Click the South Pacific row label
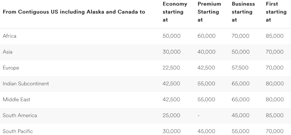Viewport: 291px width, 135px height. click(x=18, y=131)
